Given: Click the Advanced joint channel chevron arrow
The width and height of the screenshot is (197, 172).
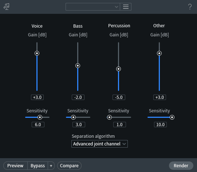Looking at the screenshot, I should (x=124, y=144).
